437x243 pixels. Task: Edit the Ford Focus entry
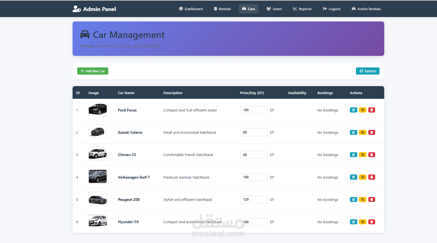coord(353,110)
